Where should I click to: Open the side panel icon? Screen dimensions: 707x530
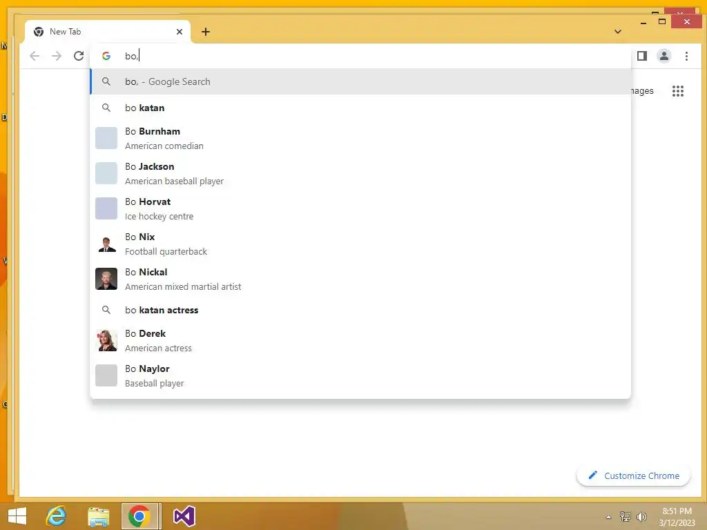(x=641, y=56)
